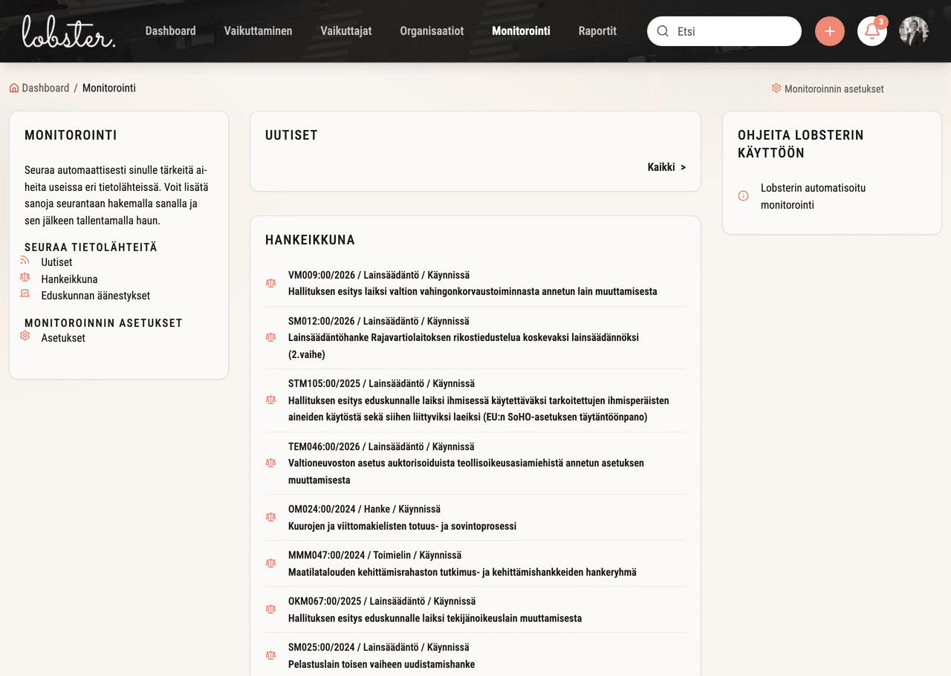Click the orange plus add button
Viewport: 951px width, 676px height.
coord(830,31)
